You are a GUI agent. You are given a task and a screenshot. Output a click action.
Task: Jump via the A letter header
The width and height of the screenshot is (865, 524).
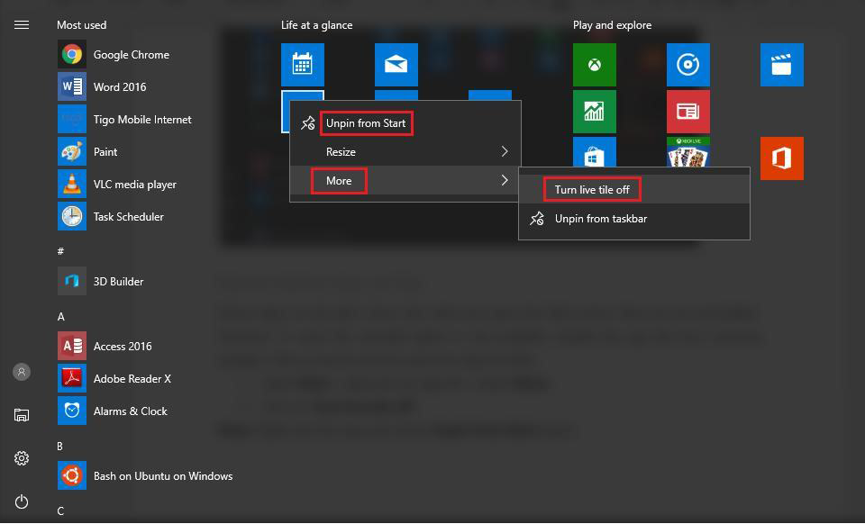click(60, 316)
